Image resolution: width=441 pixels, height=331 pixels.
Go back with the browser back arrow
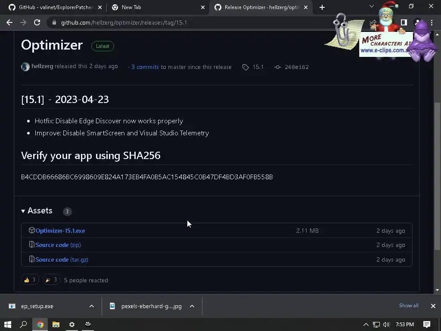[x=9, y=22]
